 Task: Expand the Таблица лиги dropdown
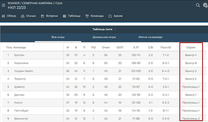pyautogui.click(x=104, y=29)
